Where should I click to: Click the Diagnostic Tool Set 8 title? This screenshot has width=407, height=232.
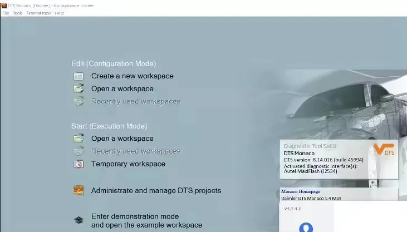(x=310, y=146)
